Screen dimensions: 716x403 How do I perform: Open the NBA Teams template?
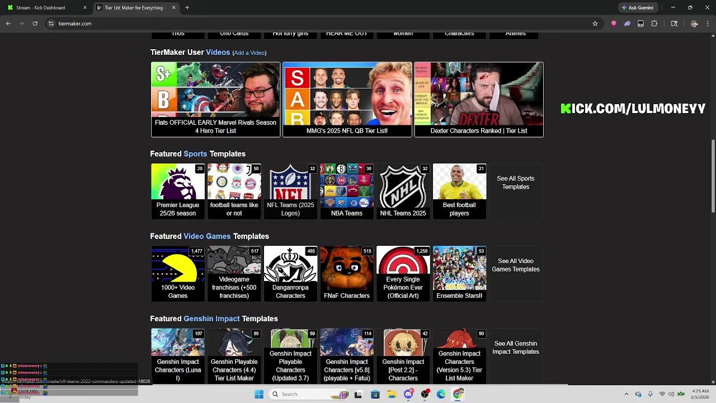click(347, 191)
